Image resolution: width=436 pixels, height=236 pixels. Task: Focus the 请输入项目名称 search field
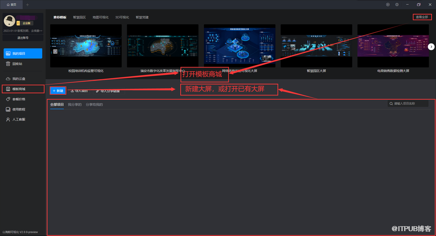point(408,104)
